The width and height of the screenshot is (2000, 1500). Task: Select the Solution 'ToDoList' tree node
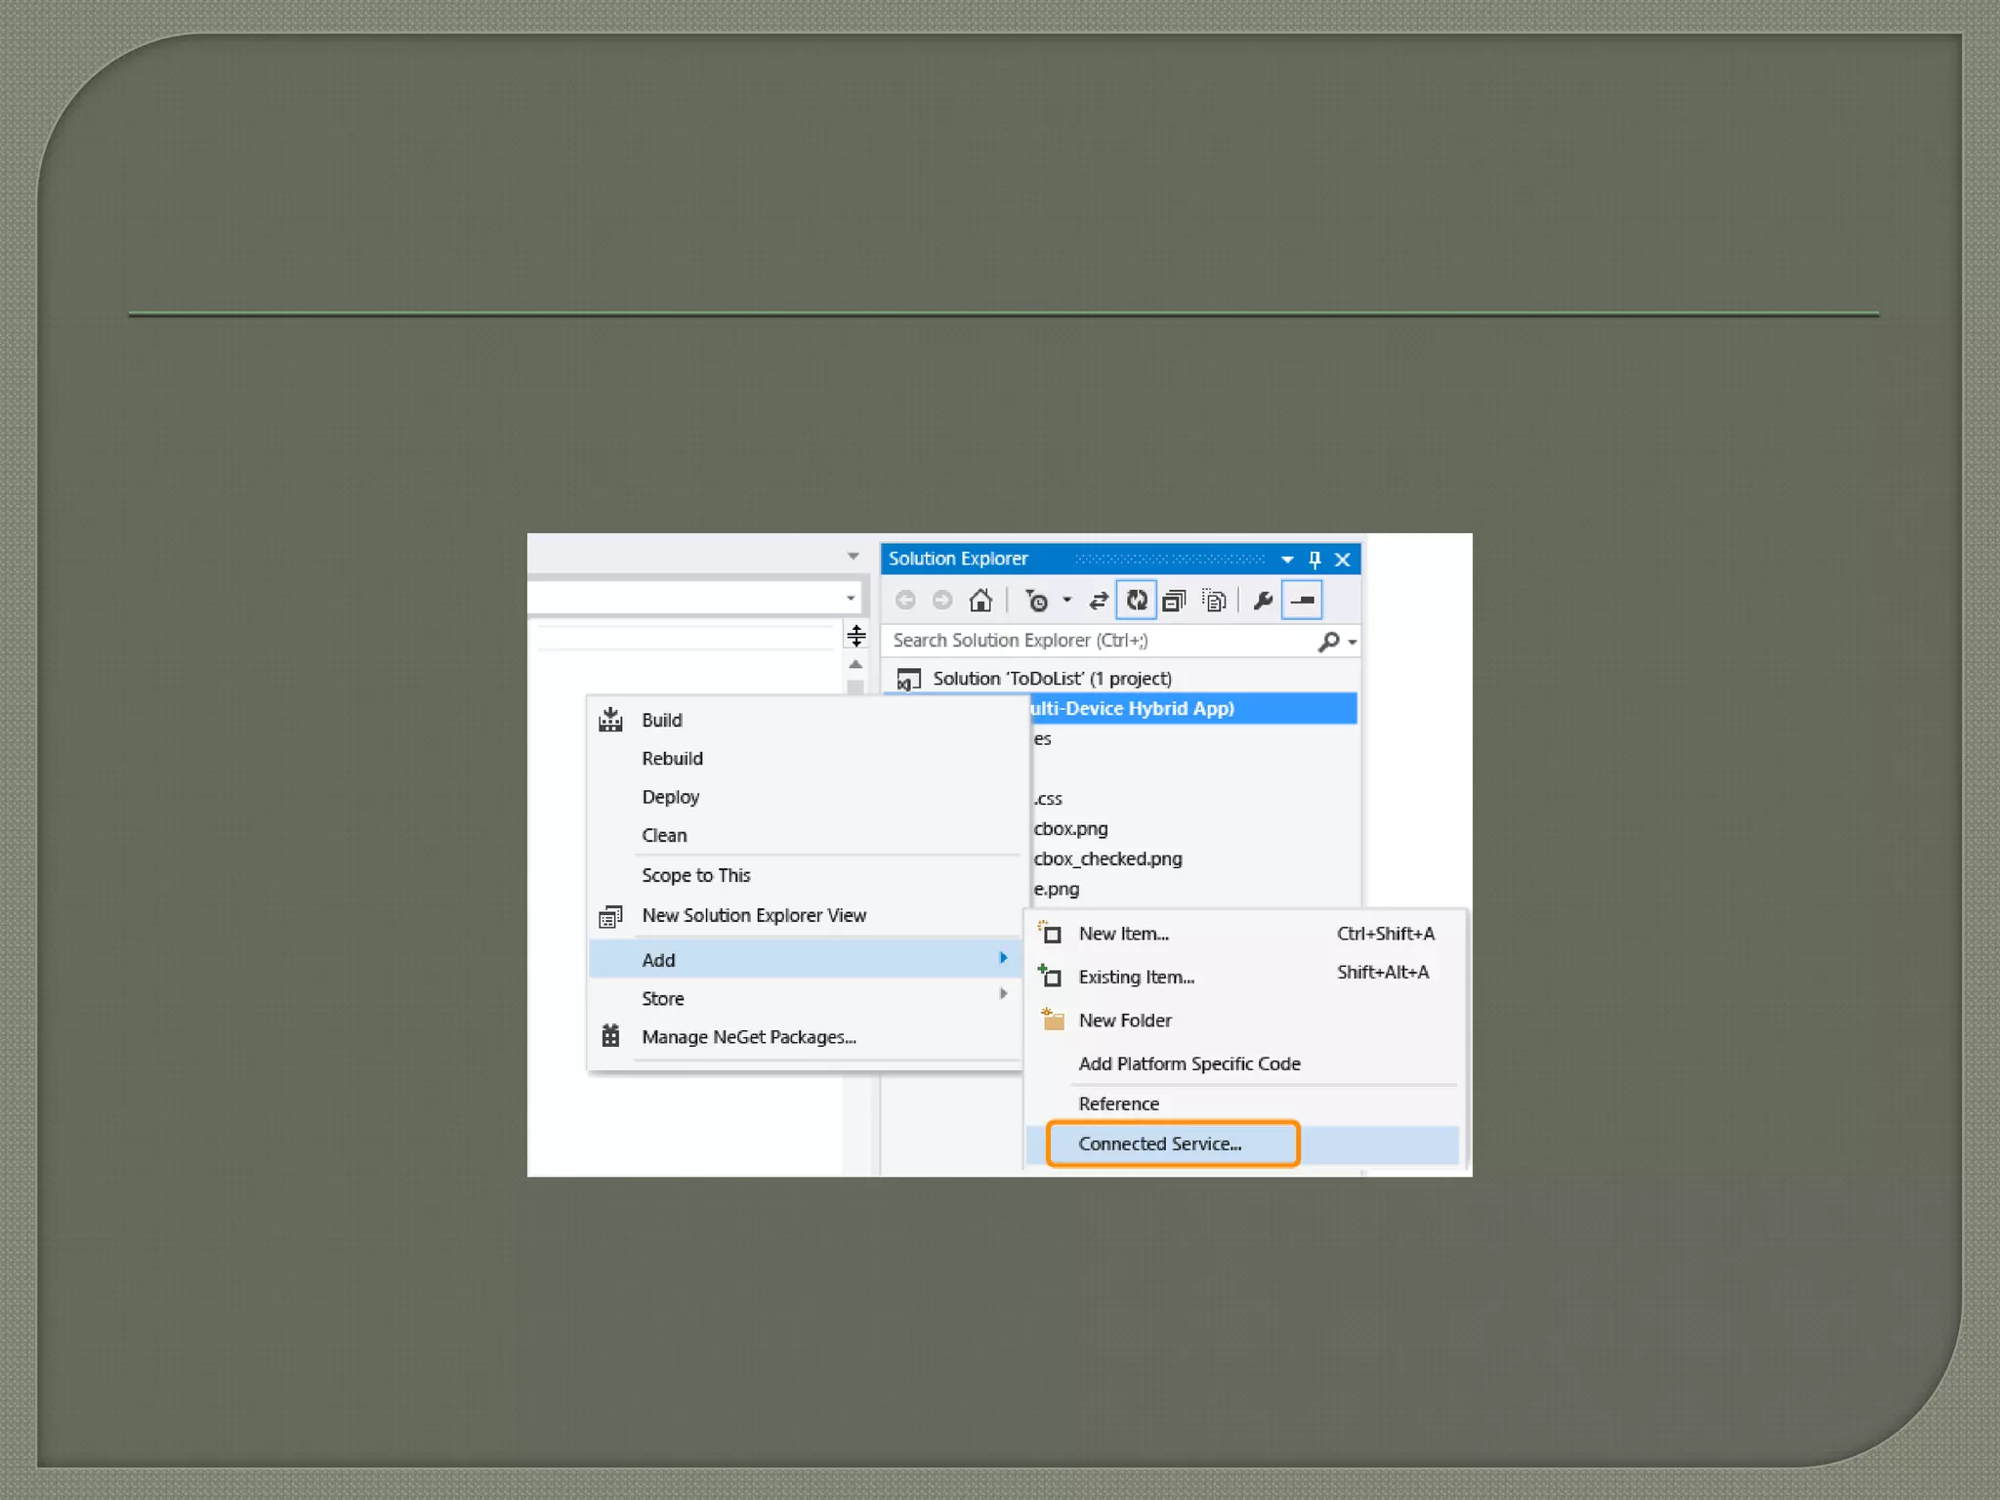pyautogui.click(x=1051, y=678)
